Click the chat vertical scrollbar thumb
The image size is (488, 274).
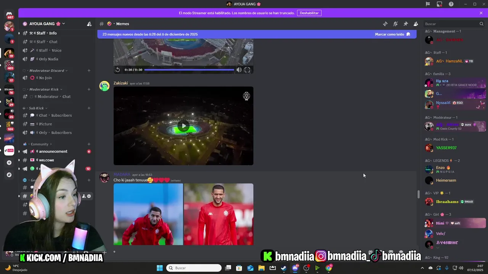coord(418,194)
